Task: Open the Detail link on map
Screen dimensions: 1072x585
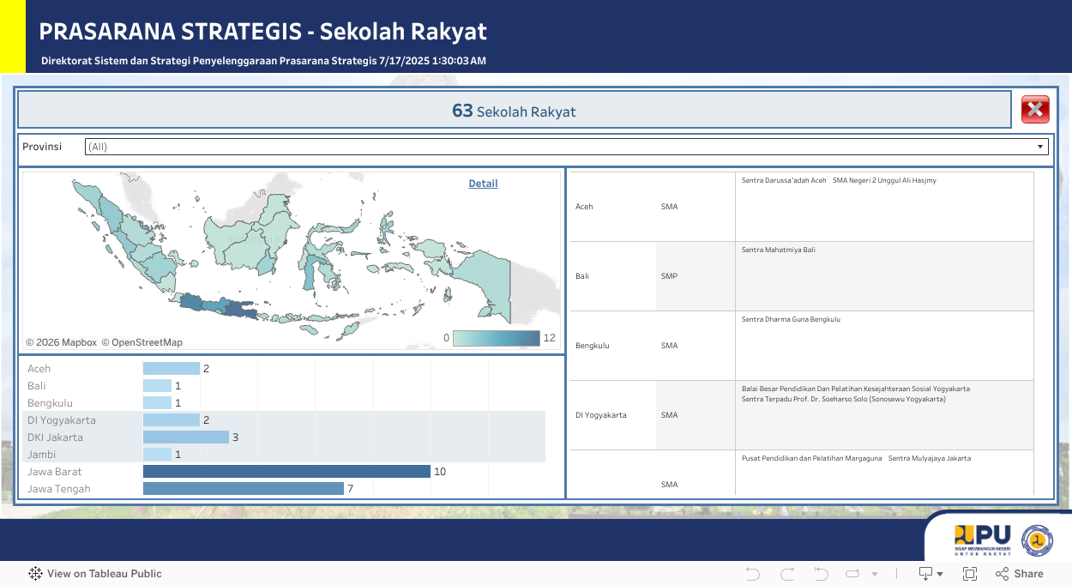Action: click(x=483, y=184)
